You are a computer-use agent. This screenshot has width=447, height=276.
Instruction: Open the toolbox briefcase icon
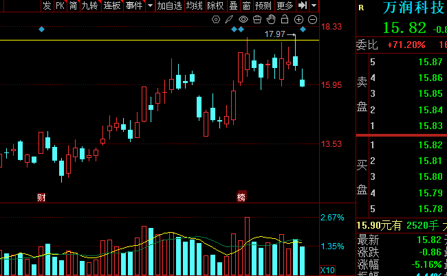(257, 19)
